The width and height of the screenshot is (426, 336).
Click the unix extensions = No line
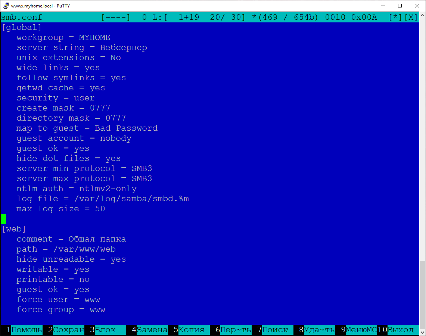pyautogui.click(x=68, y=57)
